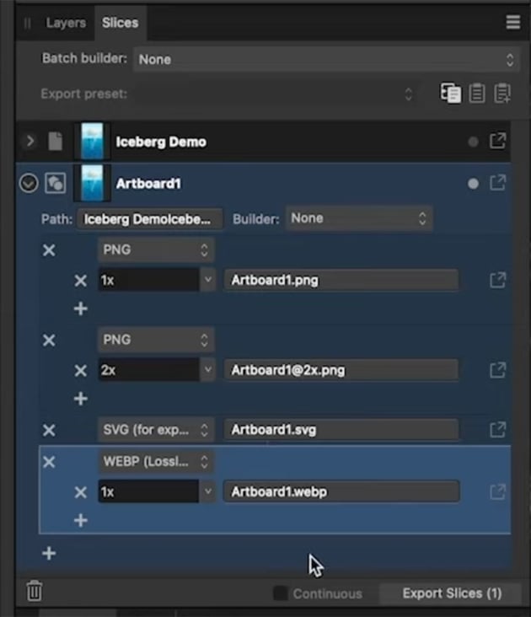The image size is (531, 617).
Task: Click the panel drag grip handle
Action: [x=27, y=24]
